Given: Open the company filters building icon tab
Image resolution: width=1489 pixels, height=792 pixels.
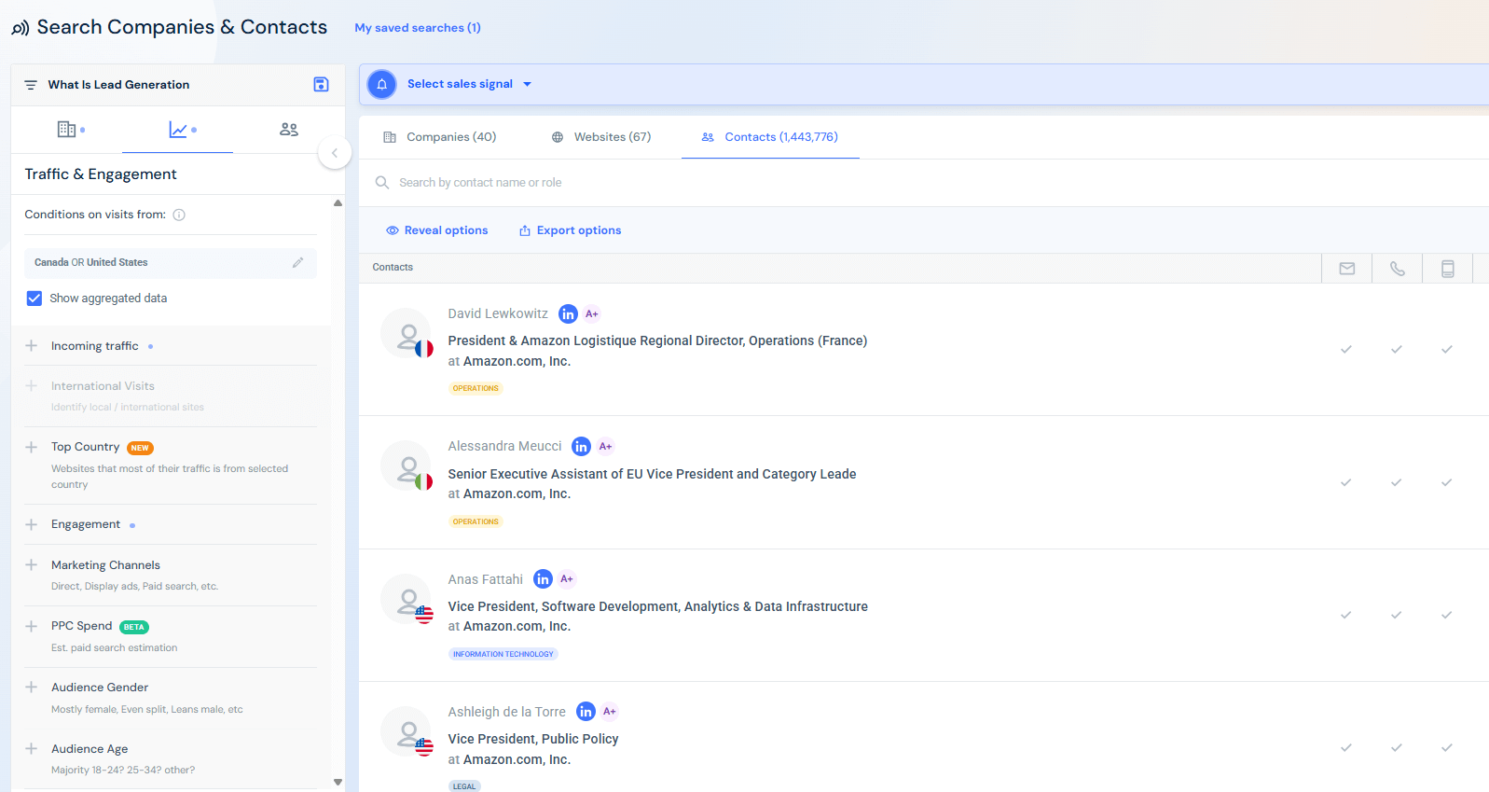Looking at the screenshot, I should tap(67, 130).
